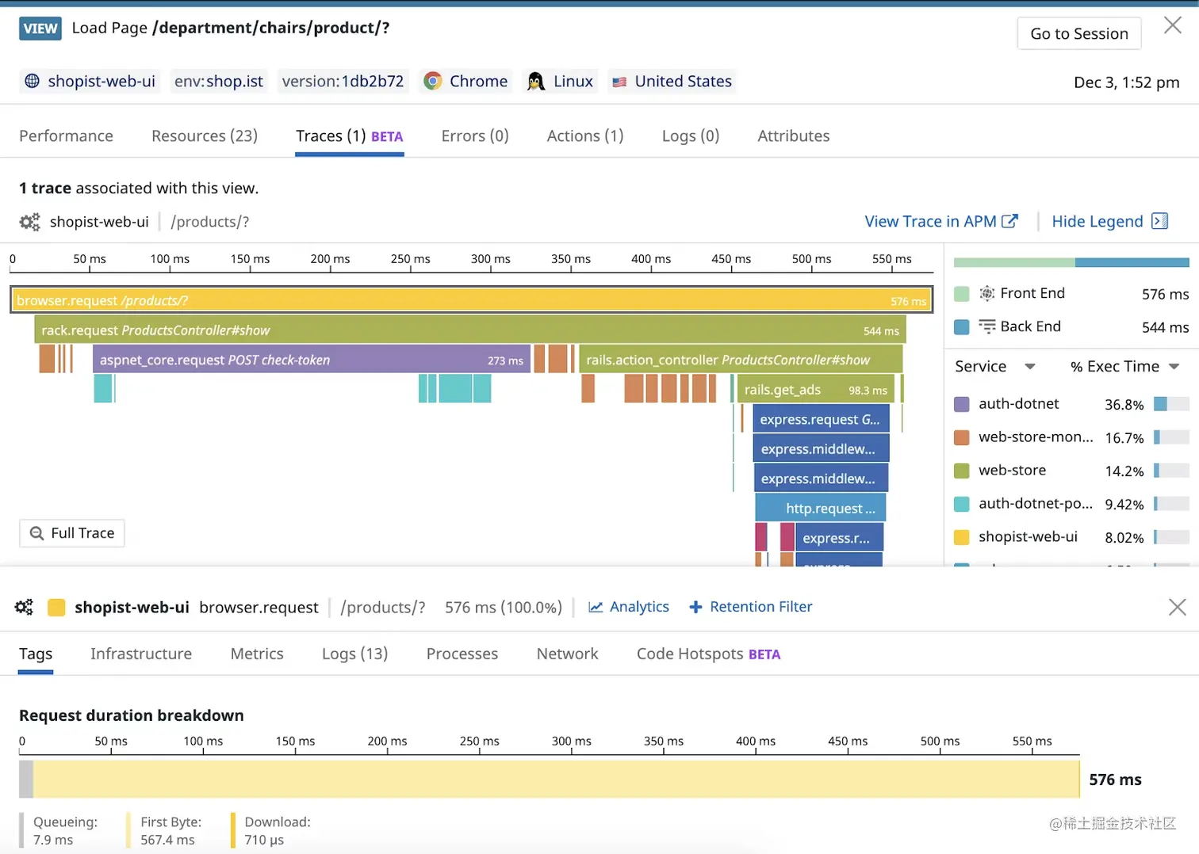Click the yellow request duration breakdown bar
The width and height of the screenshot is (1199, 854).
pos(556,779)
